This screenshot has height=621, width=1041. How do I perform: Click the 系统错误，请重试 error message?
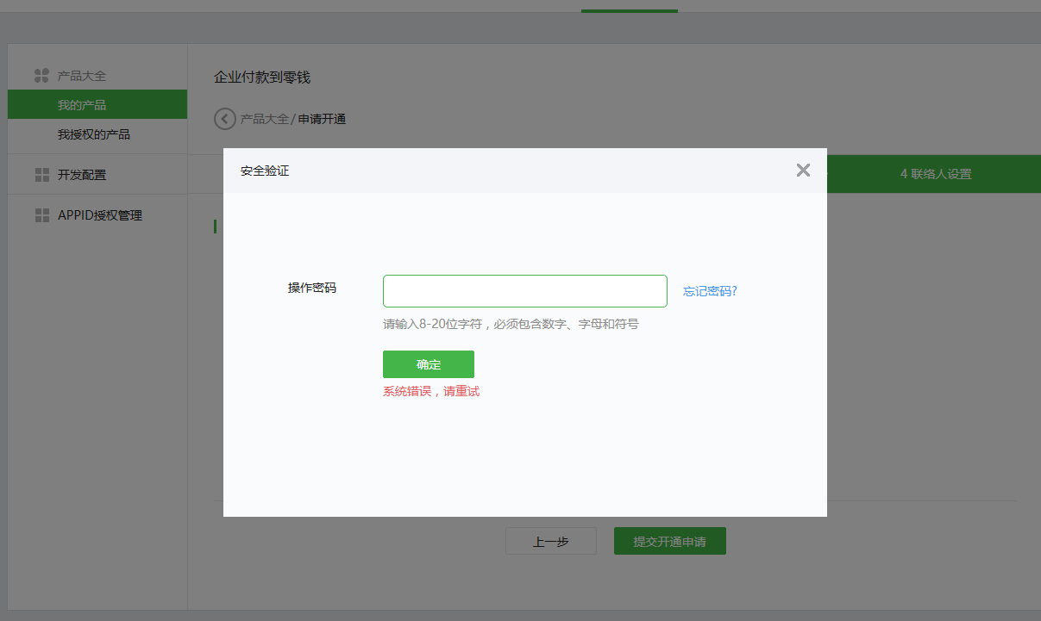coord(430,391)
